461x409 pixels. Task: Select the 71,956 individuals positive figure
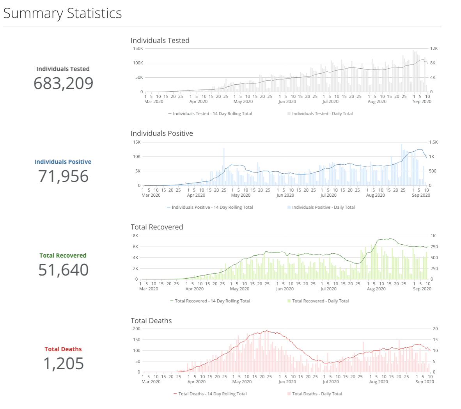63,176
